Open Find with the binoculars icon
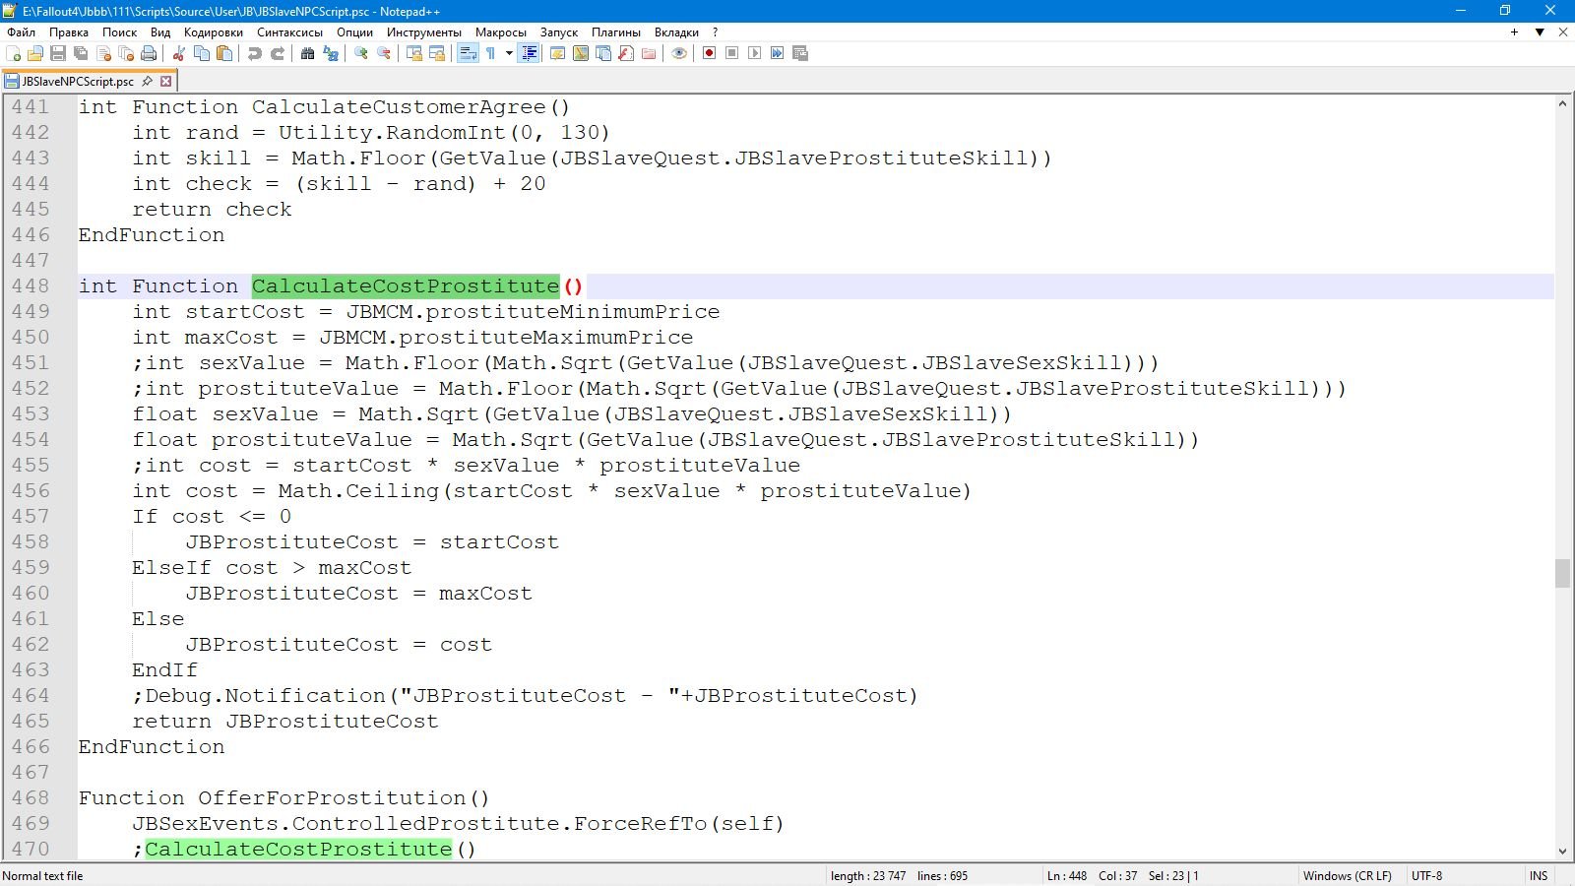The width and height of the screenshot is (1575, 886). 308,53
